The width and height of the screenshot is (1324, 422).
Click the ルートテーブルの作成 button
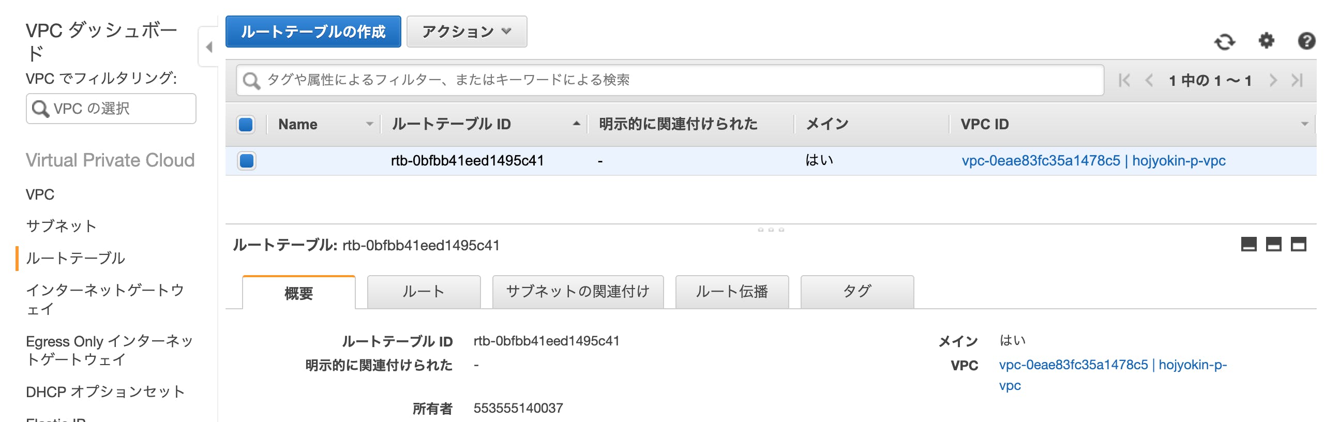(x=313, y=32)
